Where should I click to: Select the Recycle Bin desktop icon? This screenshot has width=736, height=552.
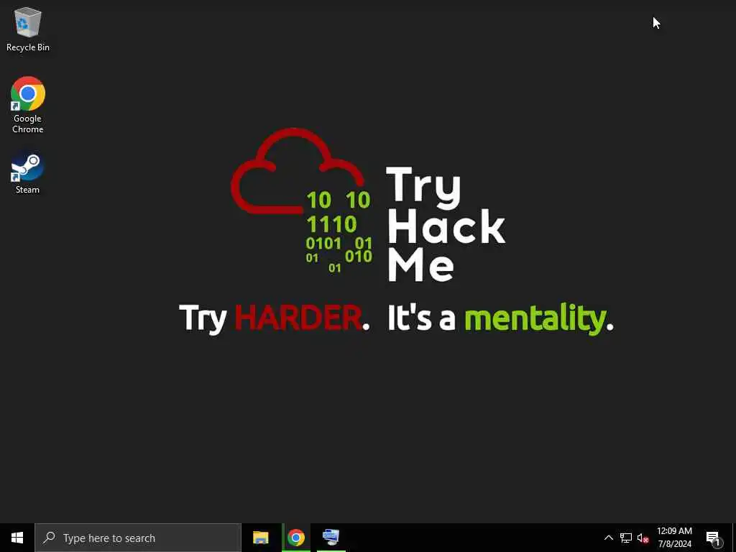pyautogui.click(x=28, y=29)
